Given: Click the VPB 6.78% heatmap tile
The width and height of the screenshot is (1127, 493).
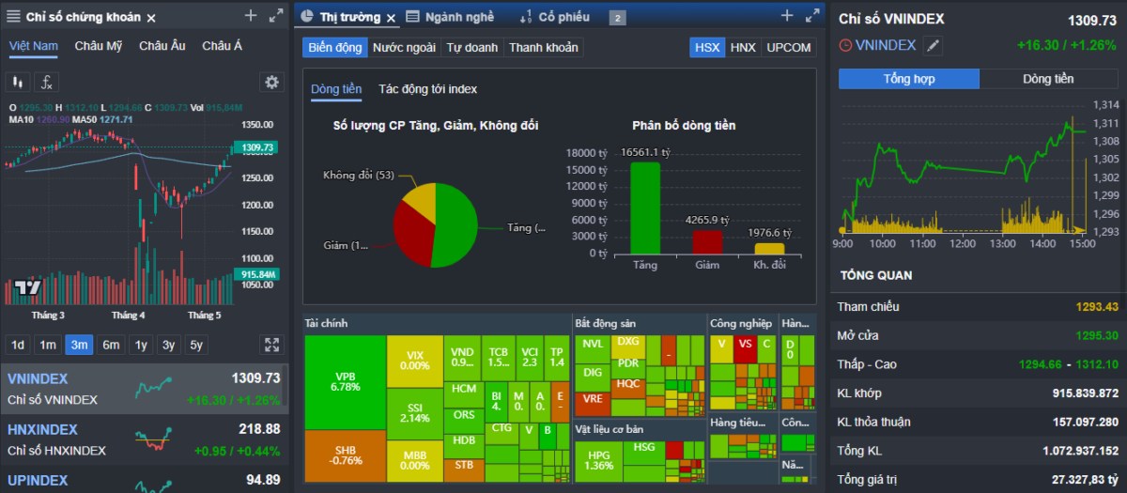Looking at the screenshot, I should (x=346, y=380).
